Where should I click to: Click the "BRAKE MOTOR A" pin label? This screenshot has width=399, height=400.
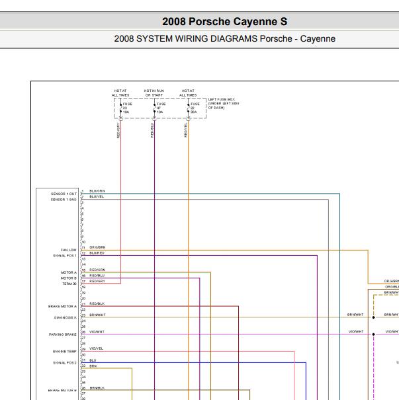(x=62, y=306)
